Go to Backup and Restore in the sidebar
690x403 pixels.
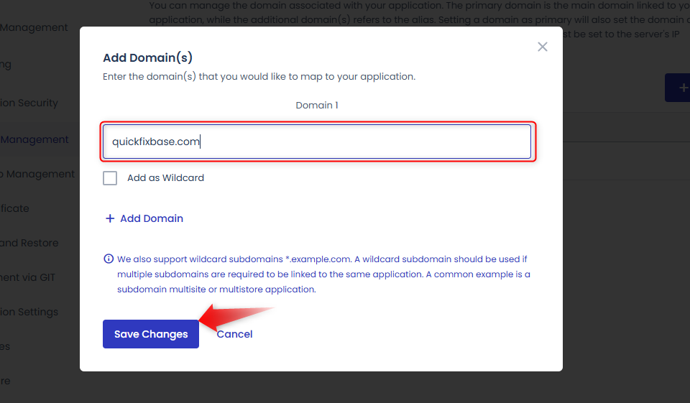coord(29,243)
